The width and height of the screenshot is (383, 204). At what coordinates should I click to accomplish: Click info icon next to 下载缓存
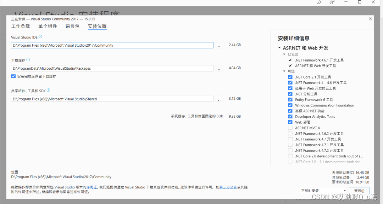[x=28, y=60]
